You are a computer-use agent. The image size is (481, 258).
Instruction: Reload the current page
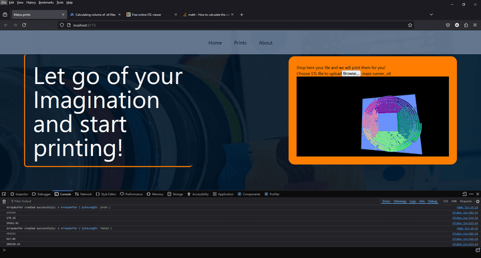point(24,25)
